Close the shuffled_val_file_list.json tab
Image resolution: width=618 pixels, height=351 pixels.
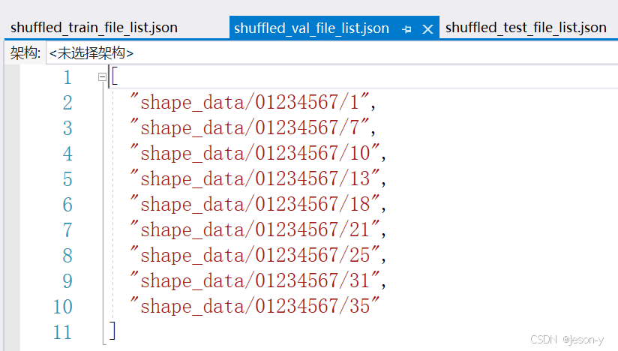click(x=428, y=29)
